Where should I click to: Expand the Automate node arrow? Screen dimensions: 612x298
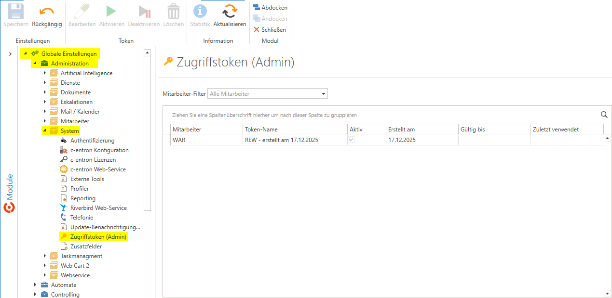point(35,285)
